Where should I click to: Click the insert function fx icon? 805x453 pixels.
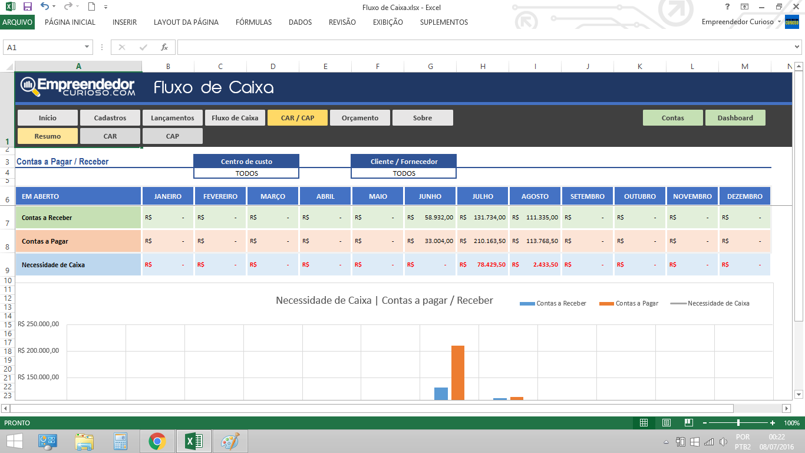164,47
